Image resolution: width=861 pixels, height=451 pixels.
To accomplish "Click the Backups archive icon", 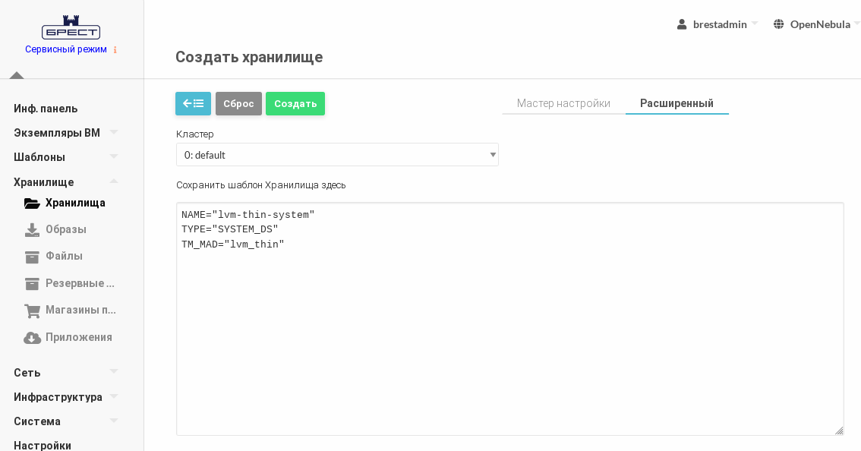I will [x=32, y=283].
